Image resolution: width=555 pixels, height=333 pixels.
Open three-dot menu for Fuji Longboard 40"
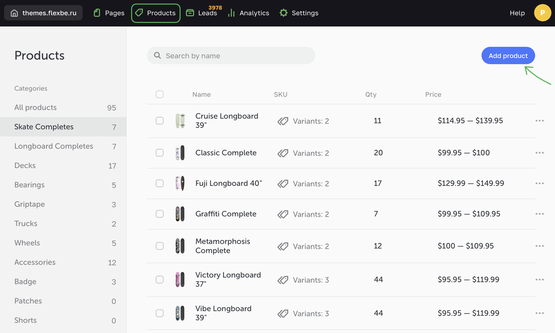click(x=539, y=183)
